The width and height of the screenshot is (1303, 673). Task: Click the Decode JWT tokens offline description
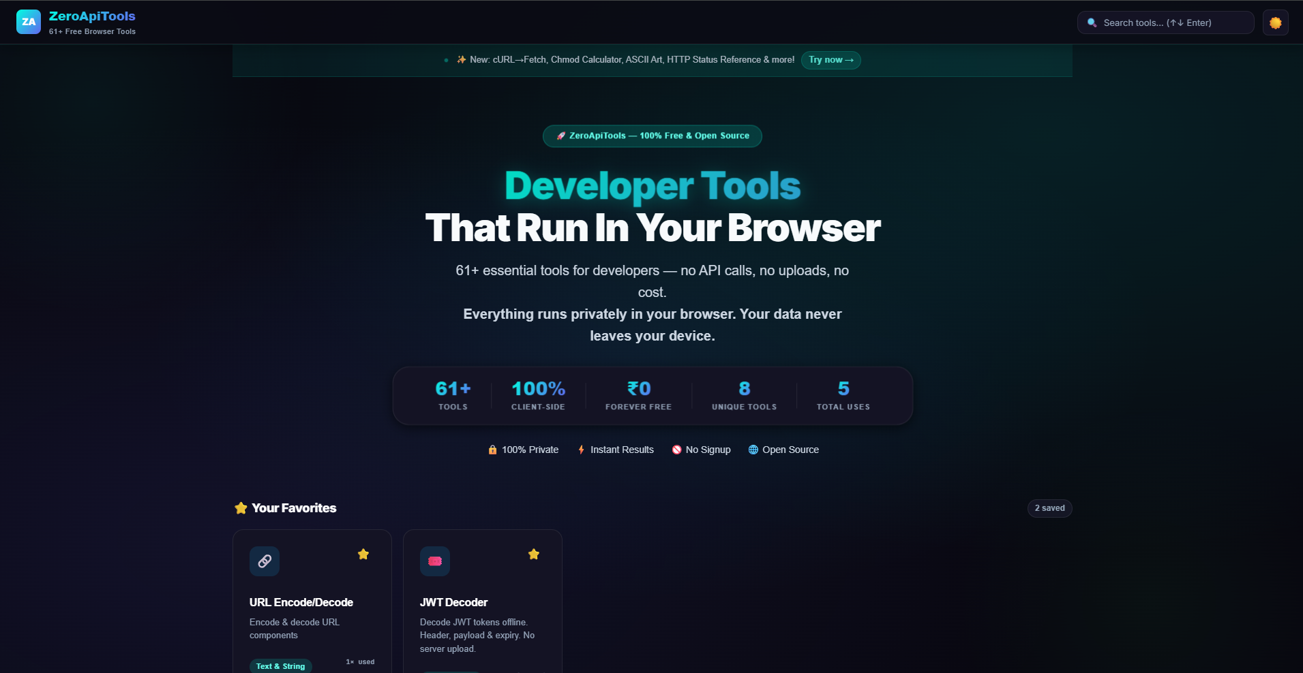click(477, 636)
